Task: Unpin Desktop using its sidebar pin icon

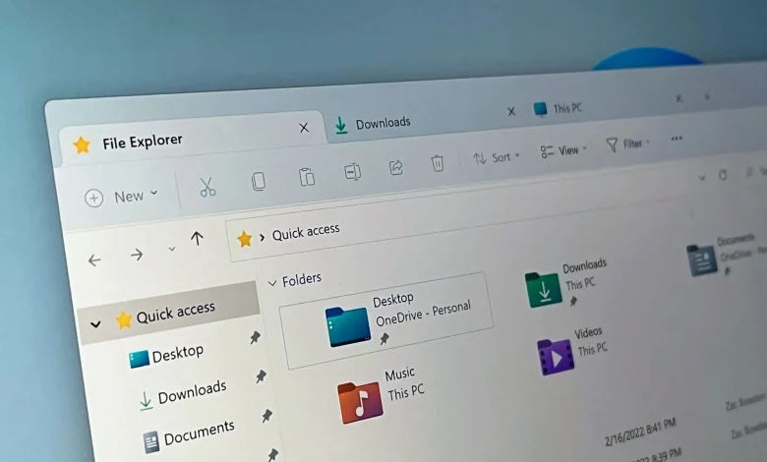Action: [x=255, y=337]
